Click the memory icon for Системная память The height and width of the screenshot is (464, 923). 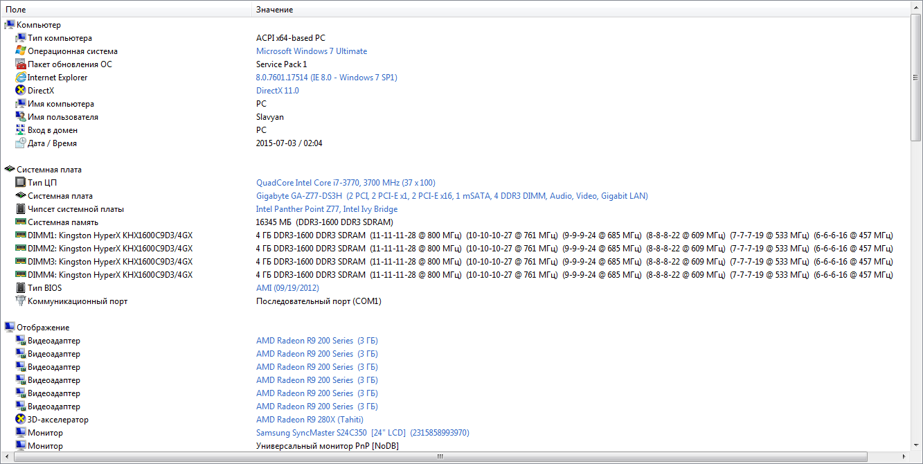[21, 222]
